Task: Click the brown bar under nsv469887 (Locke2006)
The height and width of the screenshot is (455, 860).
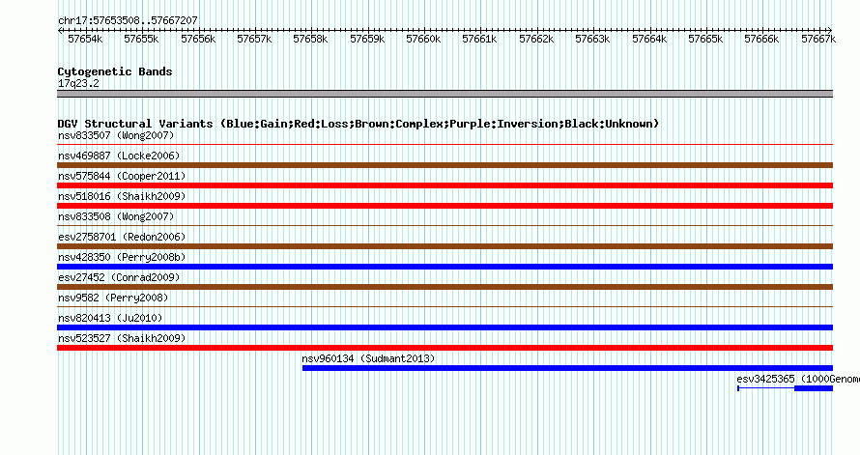Action: pos(444,165)
